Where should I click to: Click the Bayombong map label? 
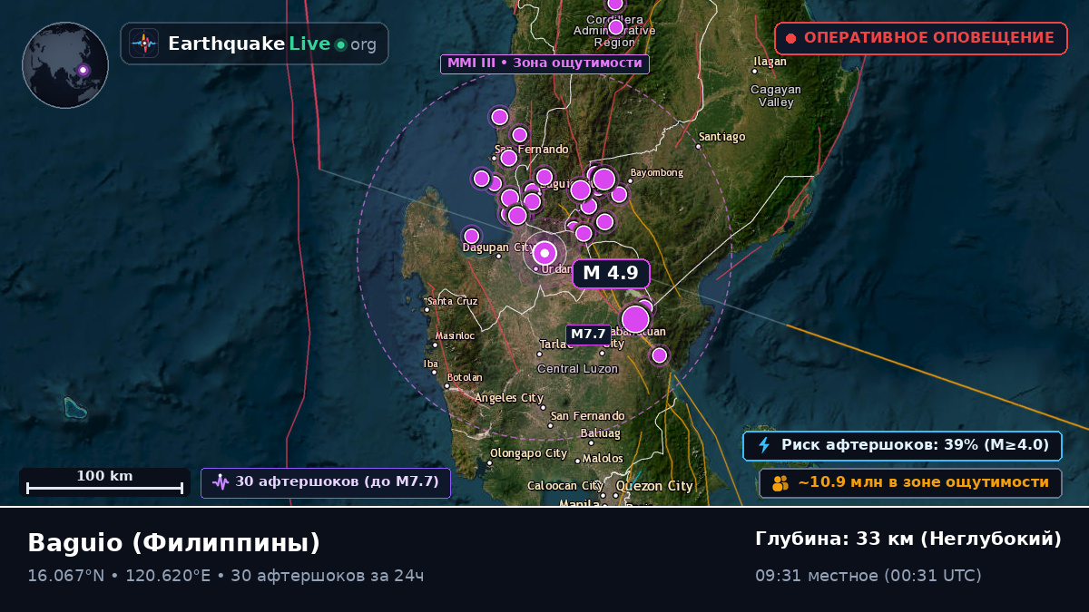(x=657, y=172)
